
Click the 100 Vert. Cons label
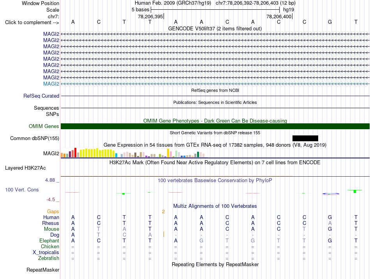(x=22, y=190)
